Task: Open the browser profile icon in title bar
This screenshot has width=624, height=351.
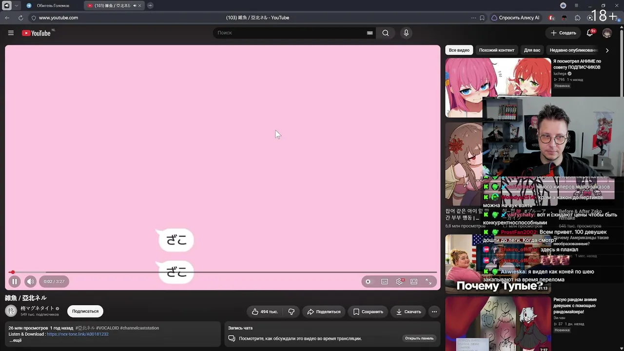Action: click(563, 6)
